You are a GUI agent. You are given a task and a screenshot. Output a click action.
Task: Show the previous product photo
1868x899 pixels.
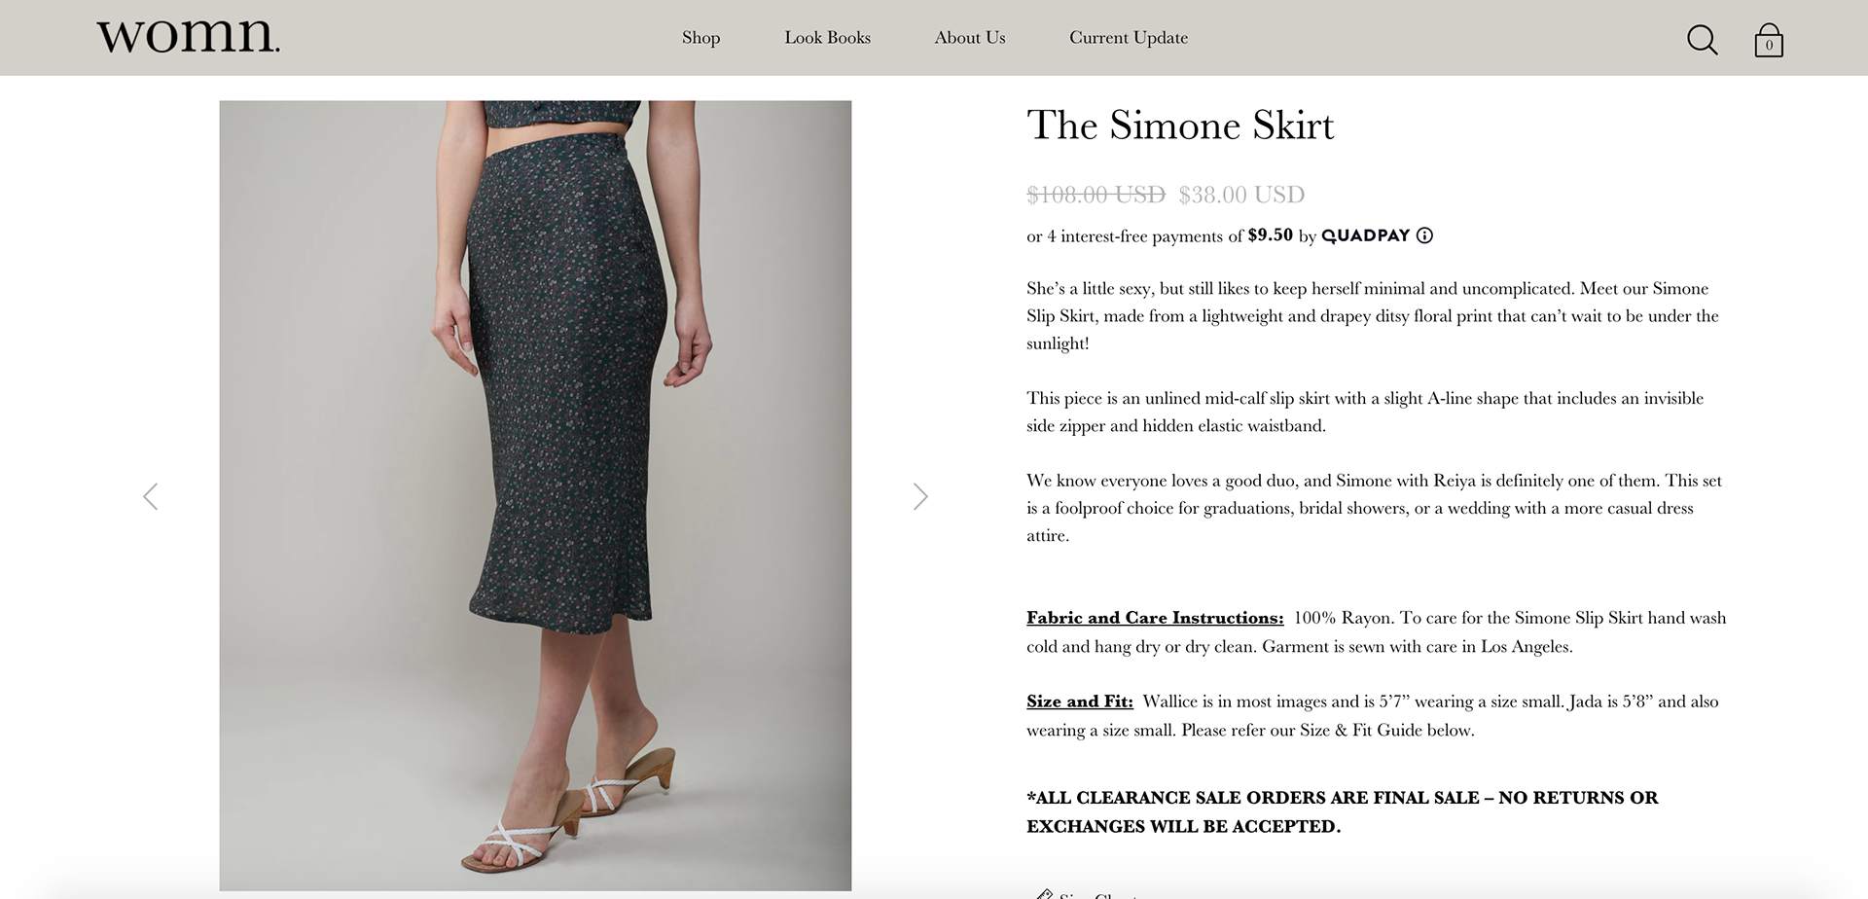pos(151,496)
